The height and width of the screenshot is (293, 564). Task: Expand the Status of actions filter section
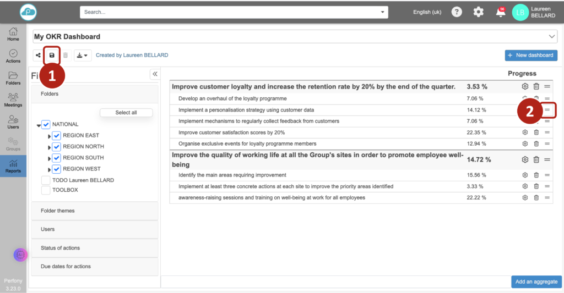click(95, 248)
